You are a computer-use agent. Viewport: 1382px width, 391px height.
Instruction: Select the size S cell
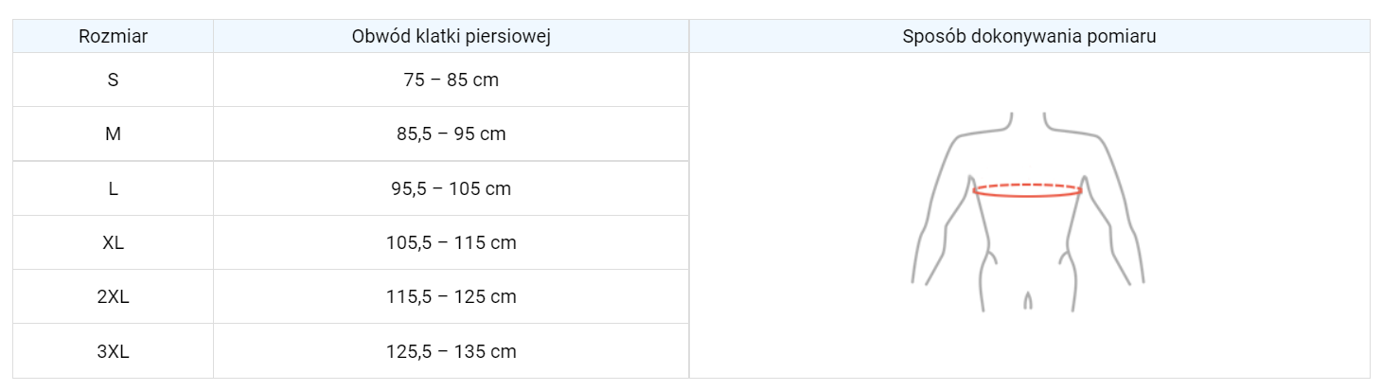point(113,80)
